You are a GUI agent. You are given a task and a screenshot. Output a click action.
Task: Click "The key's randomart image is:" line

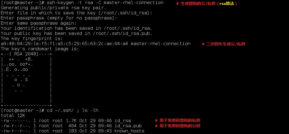click(40, 49)
